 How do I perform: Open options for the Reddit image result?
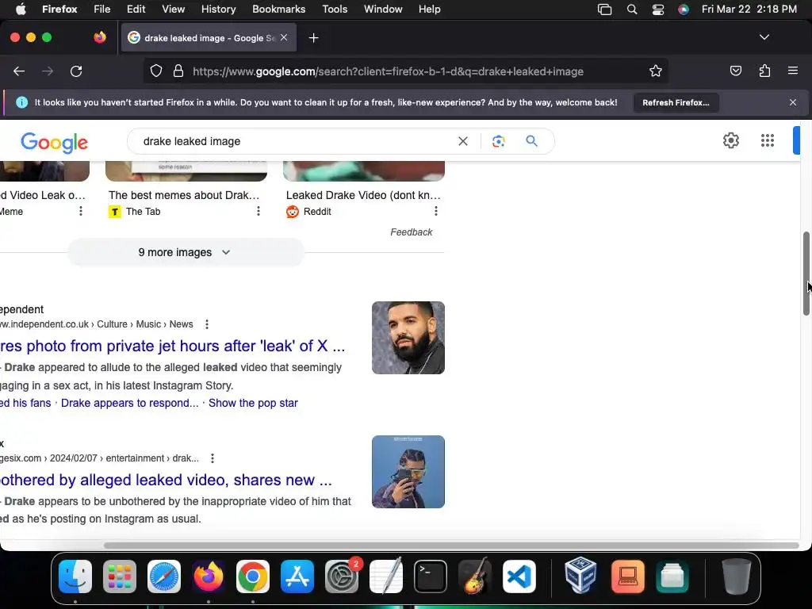[x=436, y=211]
